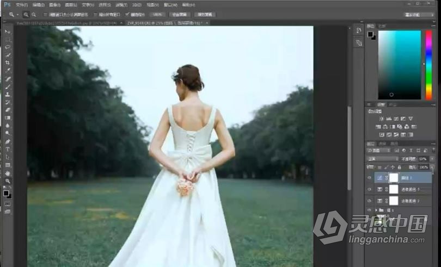
Task: Click the vertical canvas scrollbar
Action: coord(349,148)
